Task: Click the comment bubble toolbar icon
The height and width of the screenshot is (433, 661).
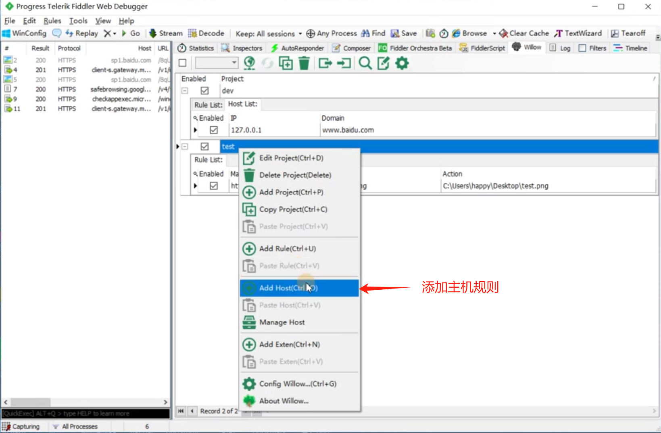Action: pyautogui.click(x=57, y=33)
